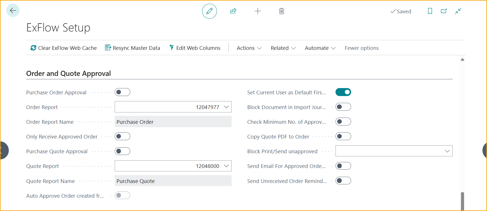487x211 pixels.
Task: Click the Block Print/Send unapproved label
Action: tap(282, 151)
